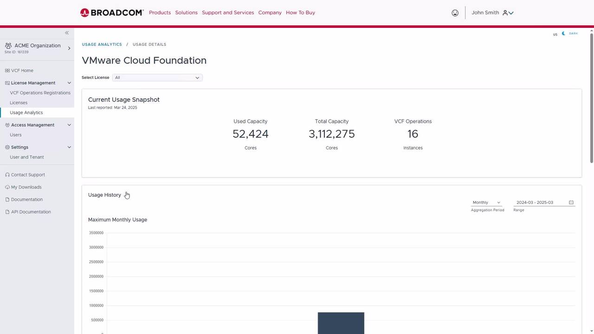Click the Broadcom logo
Viewport: 594px width, 334px height.
[112, 13]
